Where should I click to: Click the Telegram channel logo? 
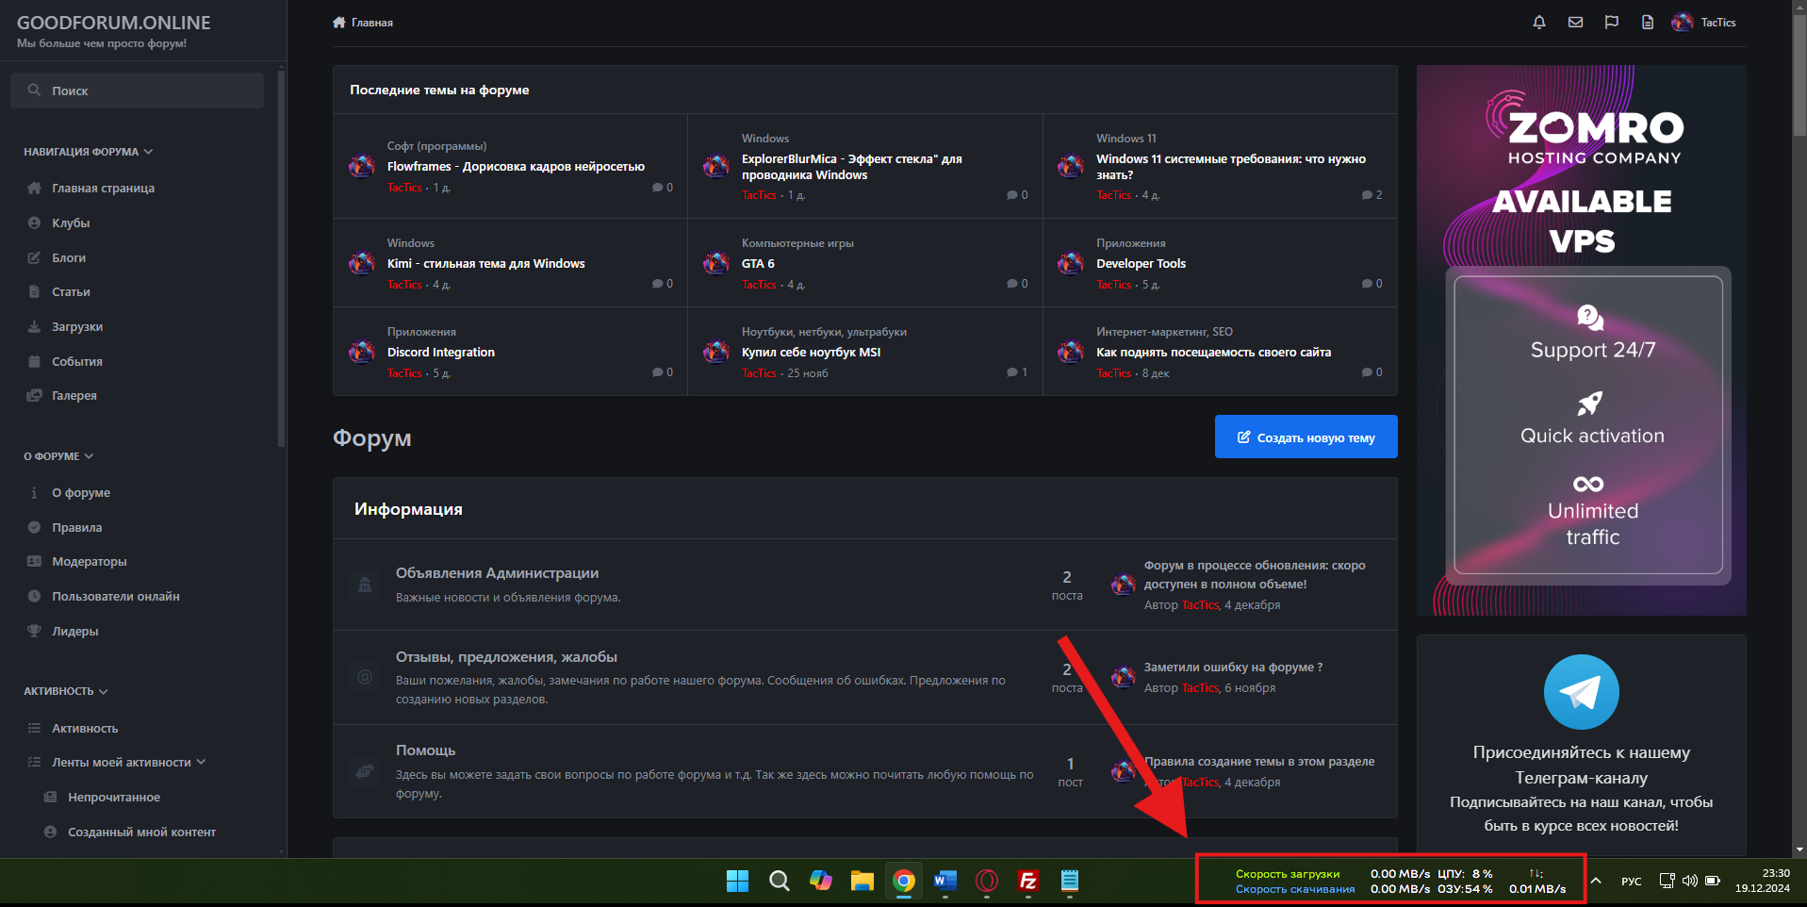(x=1581, y=692)
